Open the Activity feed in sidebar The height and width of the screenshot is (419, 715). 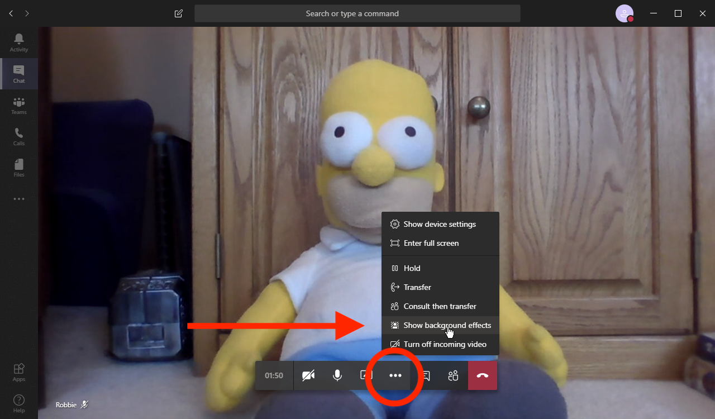[x=19, y=42]
